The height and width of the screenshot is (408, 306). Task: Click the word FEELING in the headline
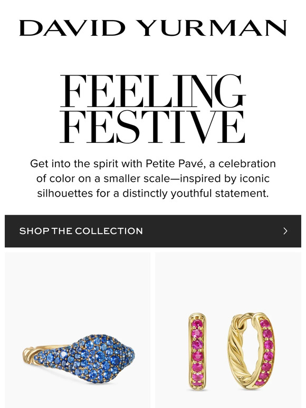tap(153, 91)
